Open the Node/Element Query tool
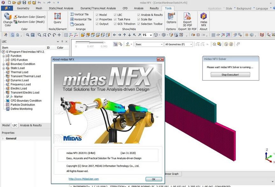Viewport: 275px width, 187px height. [x=58, y=18]
